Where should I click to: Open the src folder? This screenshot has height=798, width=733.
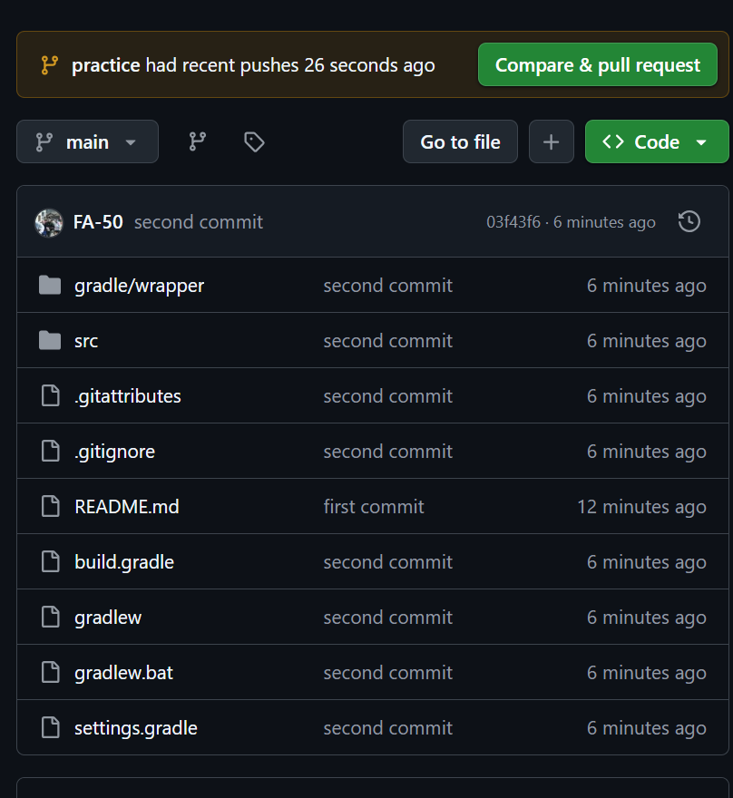pos(86,341)
